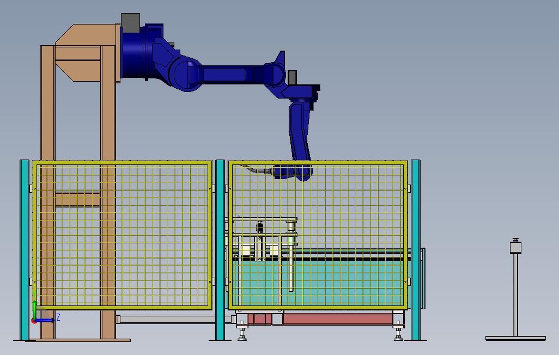Viewport: 559px width, 355px height.
Task: Pick the left leveling foot under the red beam
Action: pyautogui.click(x=242, y=332)
